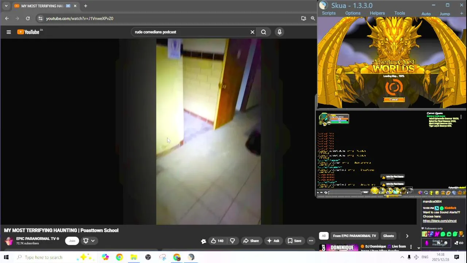Click the ENG language indicator
467x263 pixels.
(425, 257)
